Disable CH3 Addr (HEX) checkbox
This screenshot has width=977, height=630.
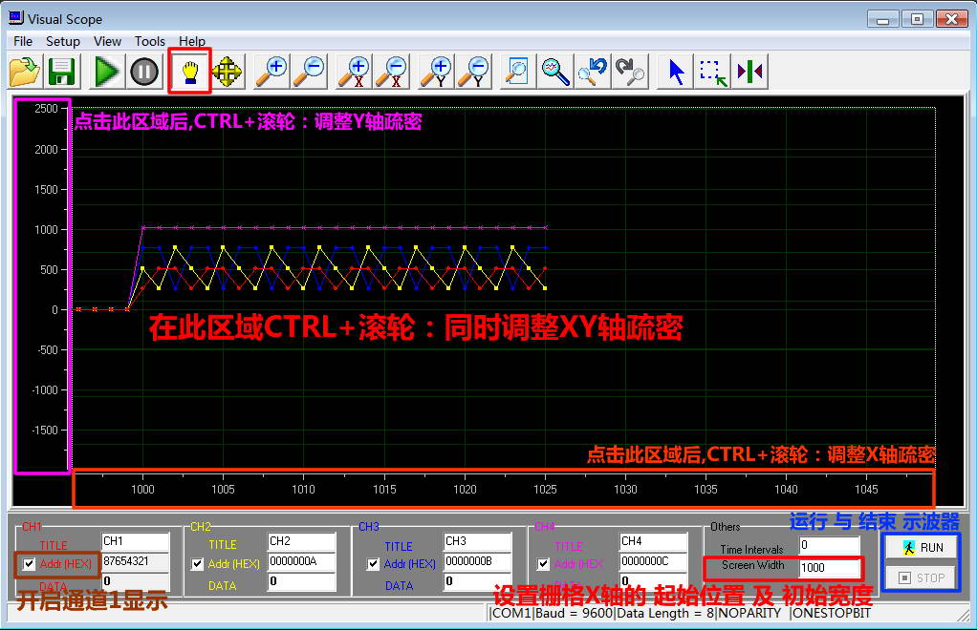pyautogui.click(x=373, y=564)
